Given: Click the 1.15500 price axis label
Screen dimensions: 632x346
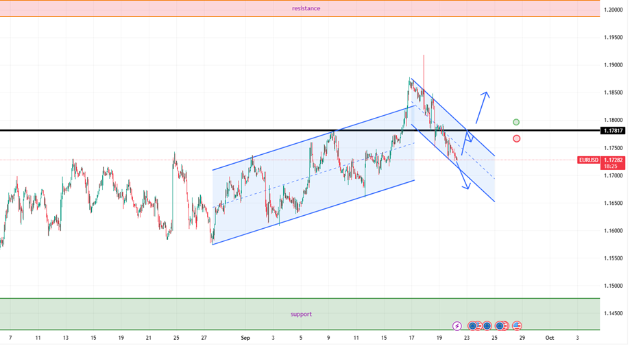Looking at the screenshot, I should click(x=613, y=258).
